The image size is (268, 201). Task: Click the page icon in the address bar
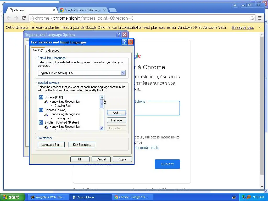[x=32, y=18]
